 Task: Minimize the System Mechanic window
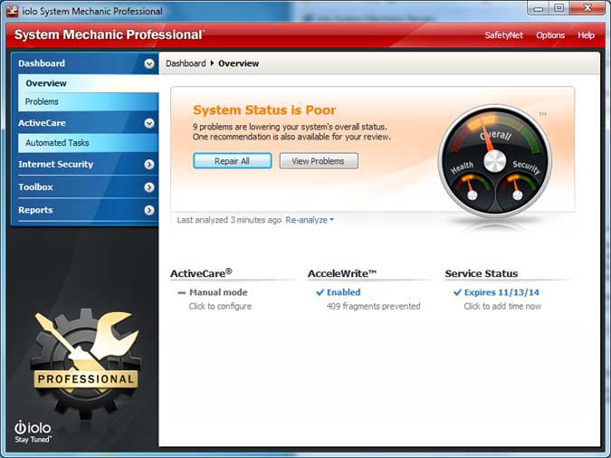[539, 8]
